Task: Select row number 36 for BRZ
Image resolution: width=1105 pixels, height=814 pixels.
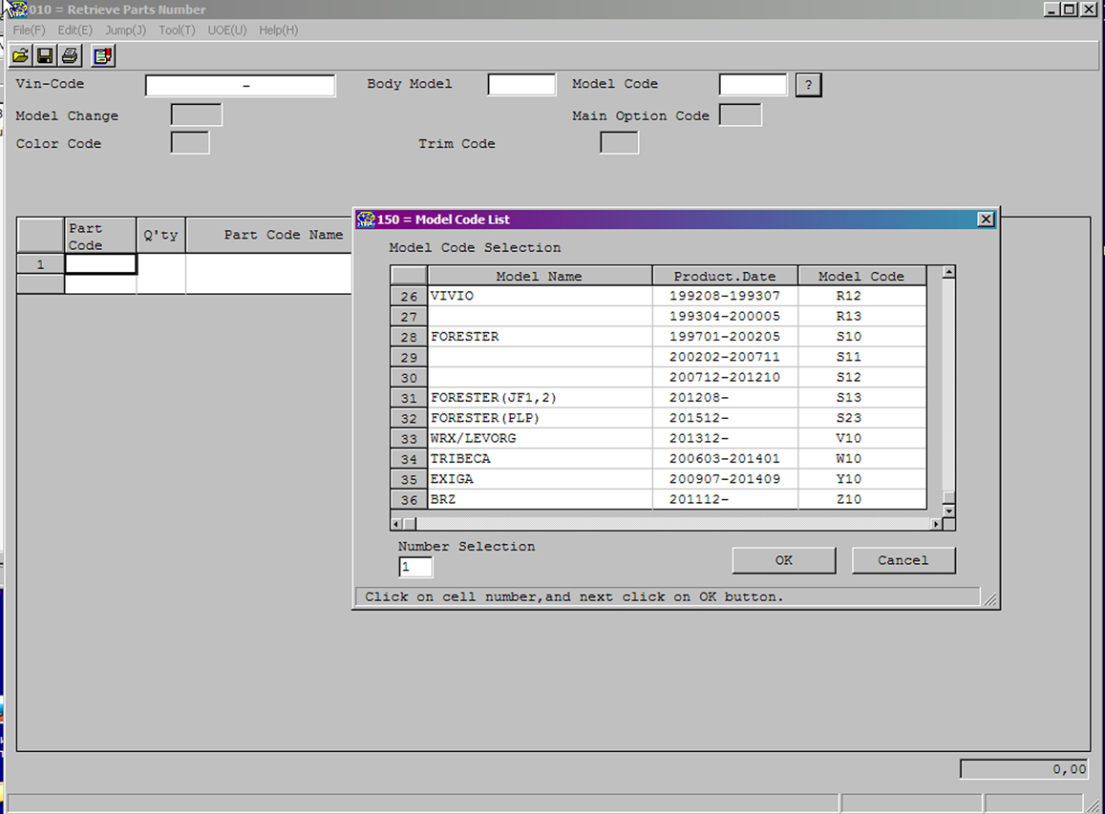Action: point(409,500)
